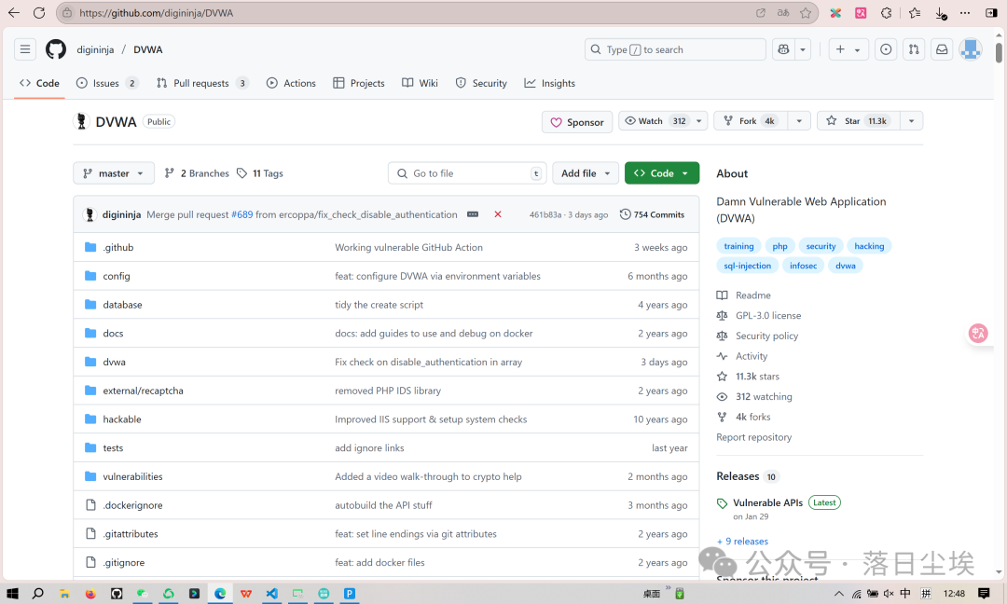The image size is (1007, 604).
Task: Open the external/recaptcha folder
Action: point(144,391)
